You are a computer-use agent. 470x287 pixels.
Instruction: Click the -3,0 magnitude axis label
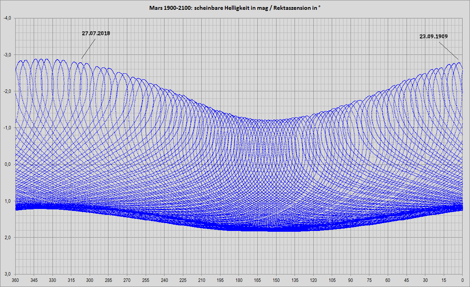[7, 54]
